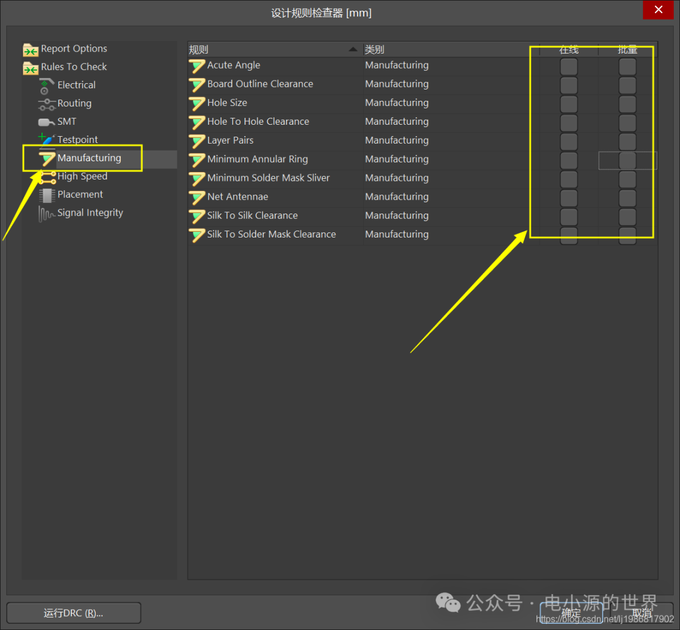Select Report Options in the tree
680x630 pixels.
point(74,49)
